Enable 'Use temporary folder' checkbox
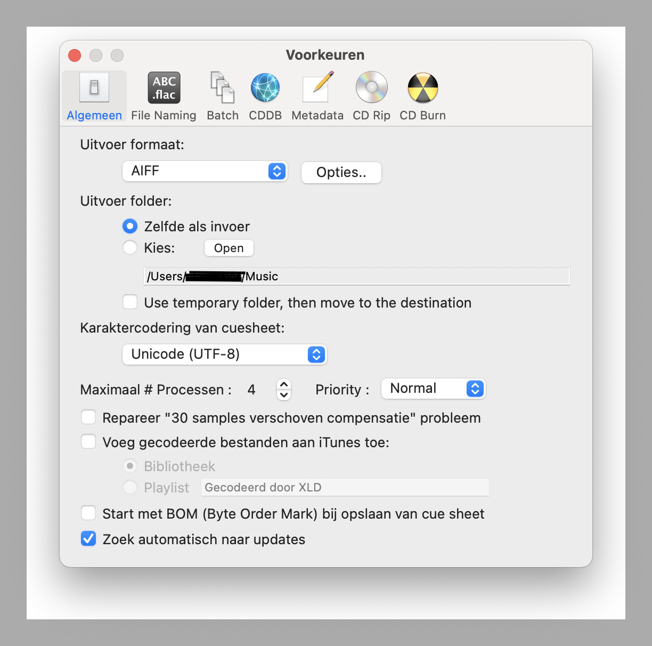The width and height of the screenshot is (652, 646). [130, 302]
